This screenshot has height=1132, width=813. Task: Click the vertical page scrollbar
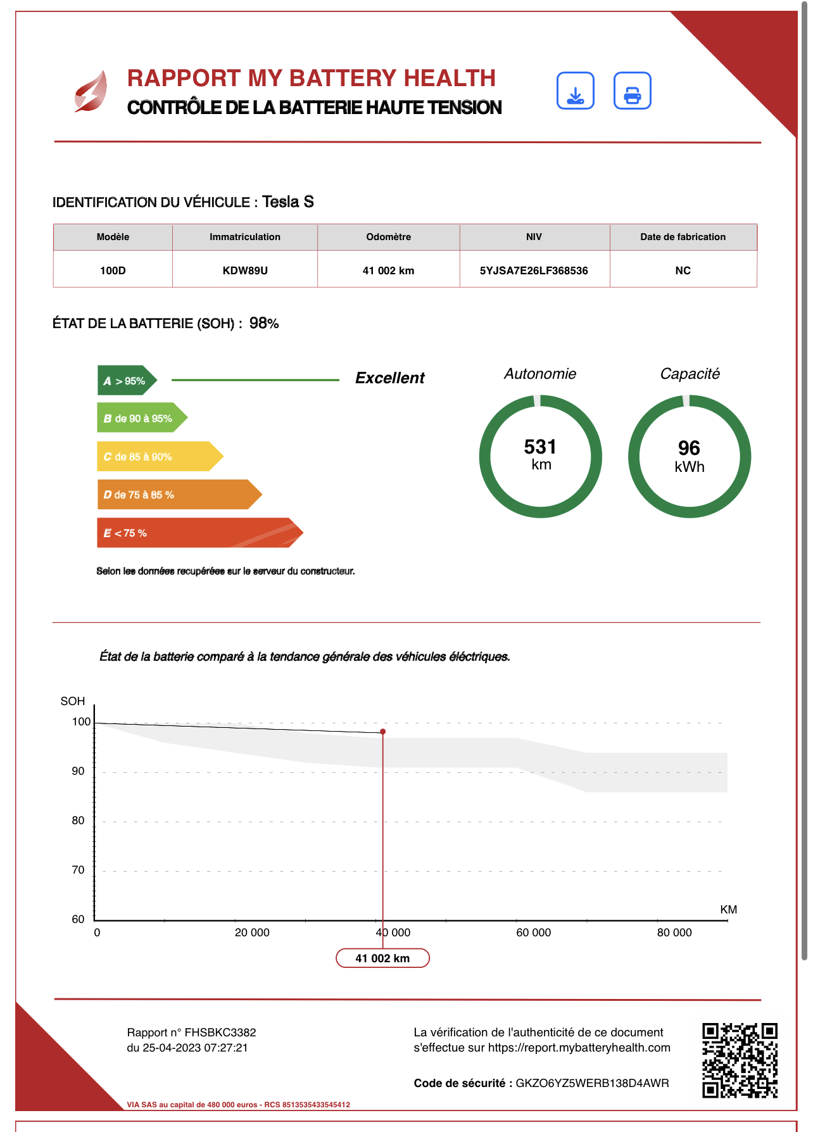coord(804,481)
